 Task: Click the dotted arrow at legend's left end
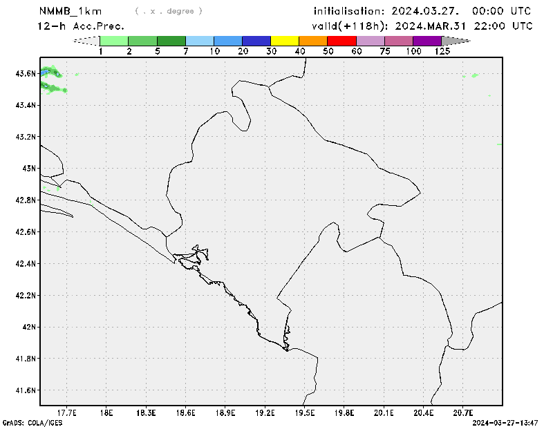point(86,41)
